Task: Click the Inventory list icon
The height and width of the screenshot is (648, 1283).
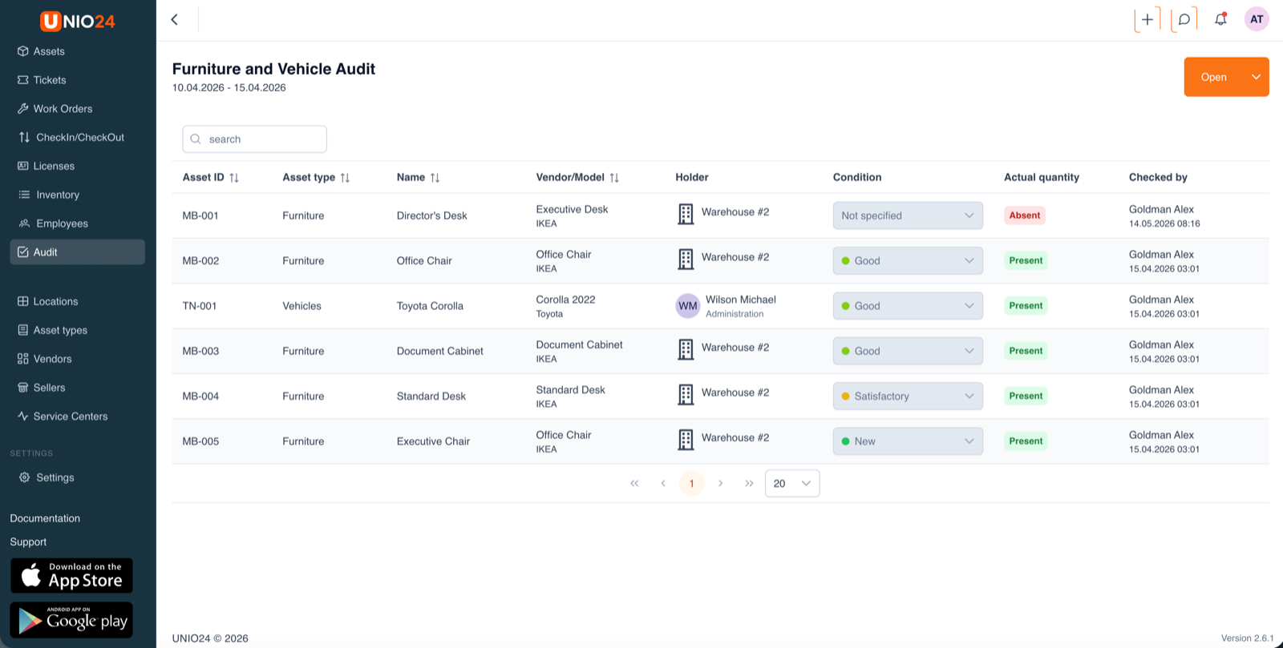Action: 24,195
